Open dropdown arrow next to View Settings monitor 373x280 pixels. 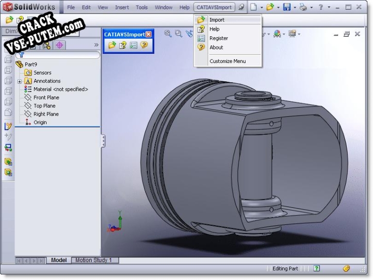299,34
